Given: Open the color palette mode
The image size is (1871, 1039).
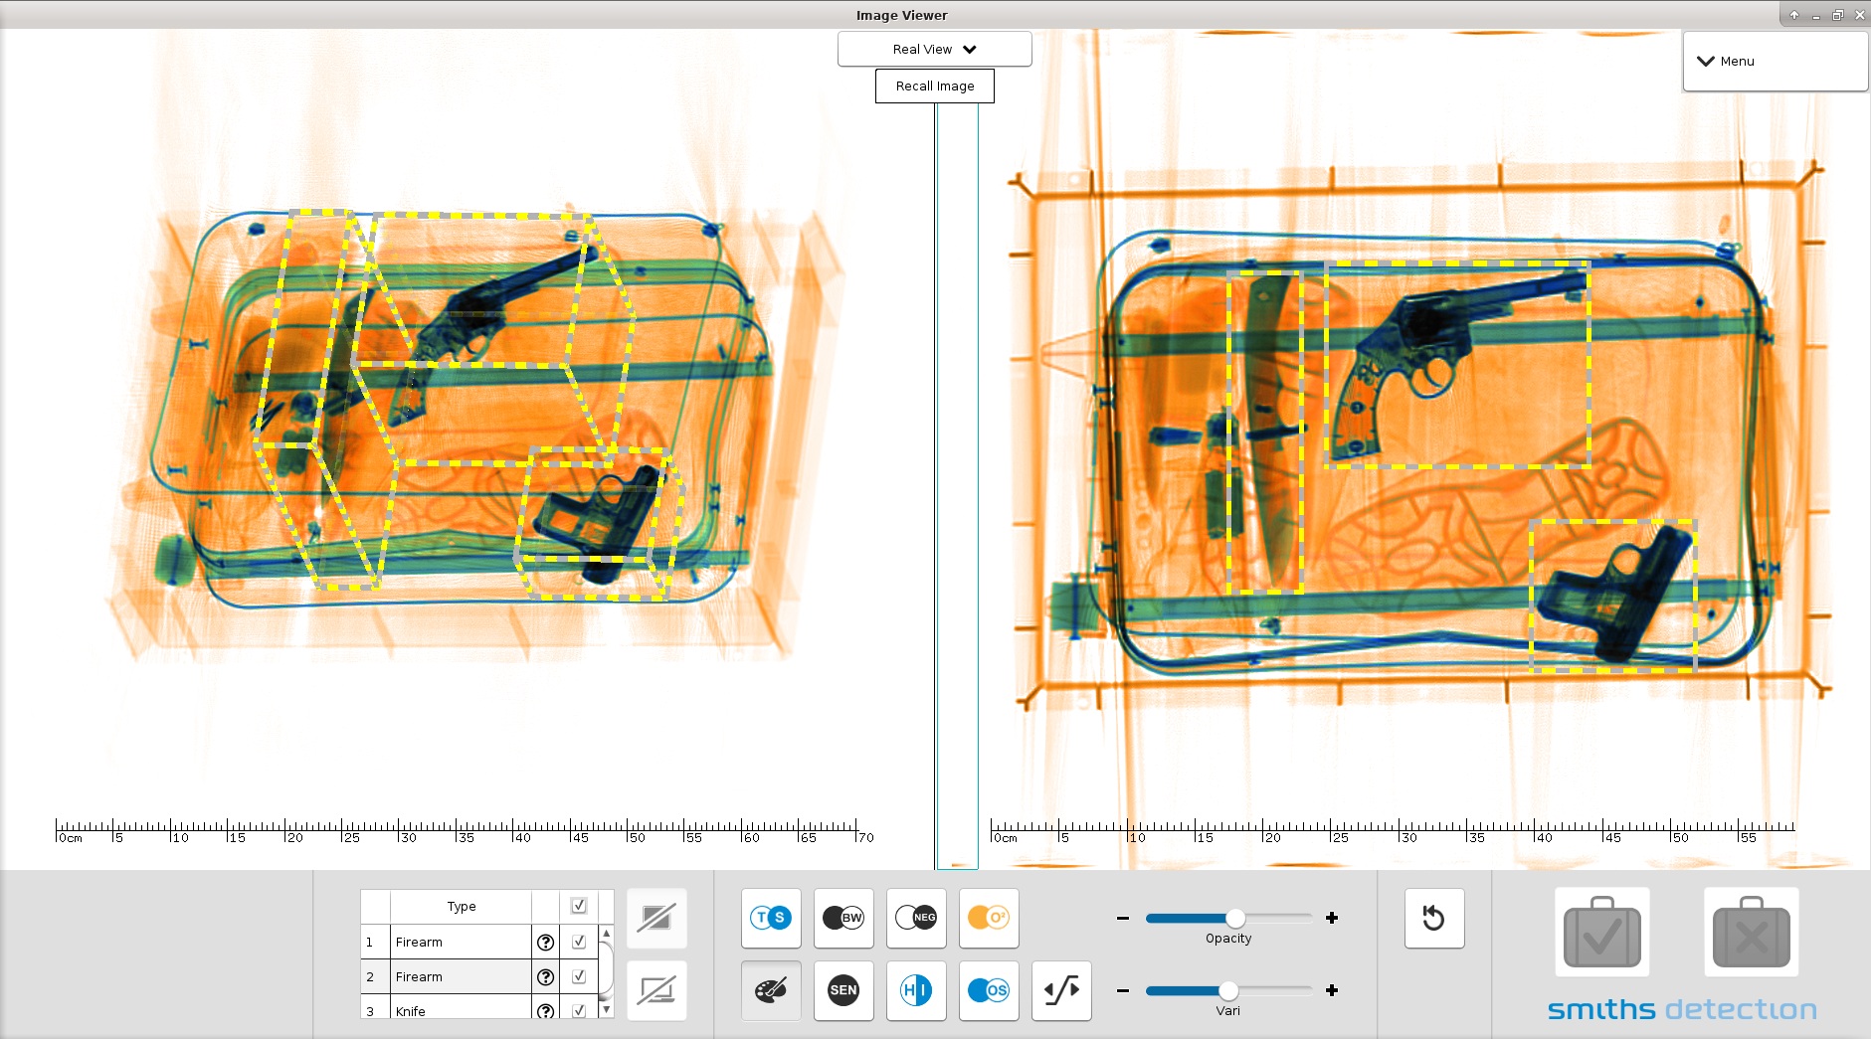Looking at the screenshot, I should [x=770, y=990].
